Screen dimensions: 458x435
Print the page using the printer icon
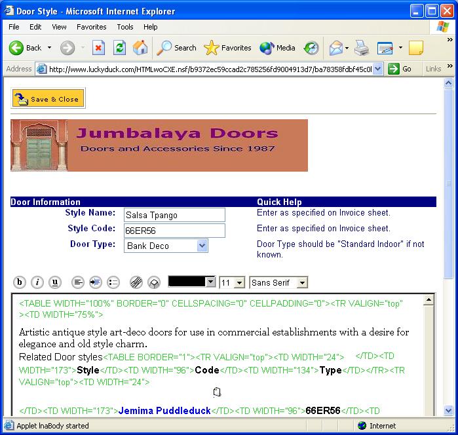362,48
